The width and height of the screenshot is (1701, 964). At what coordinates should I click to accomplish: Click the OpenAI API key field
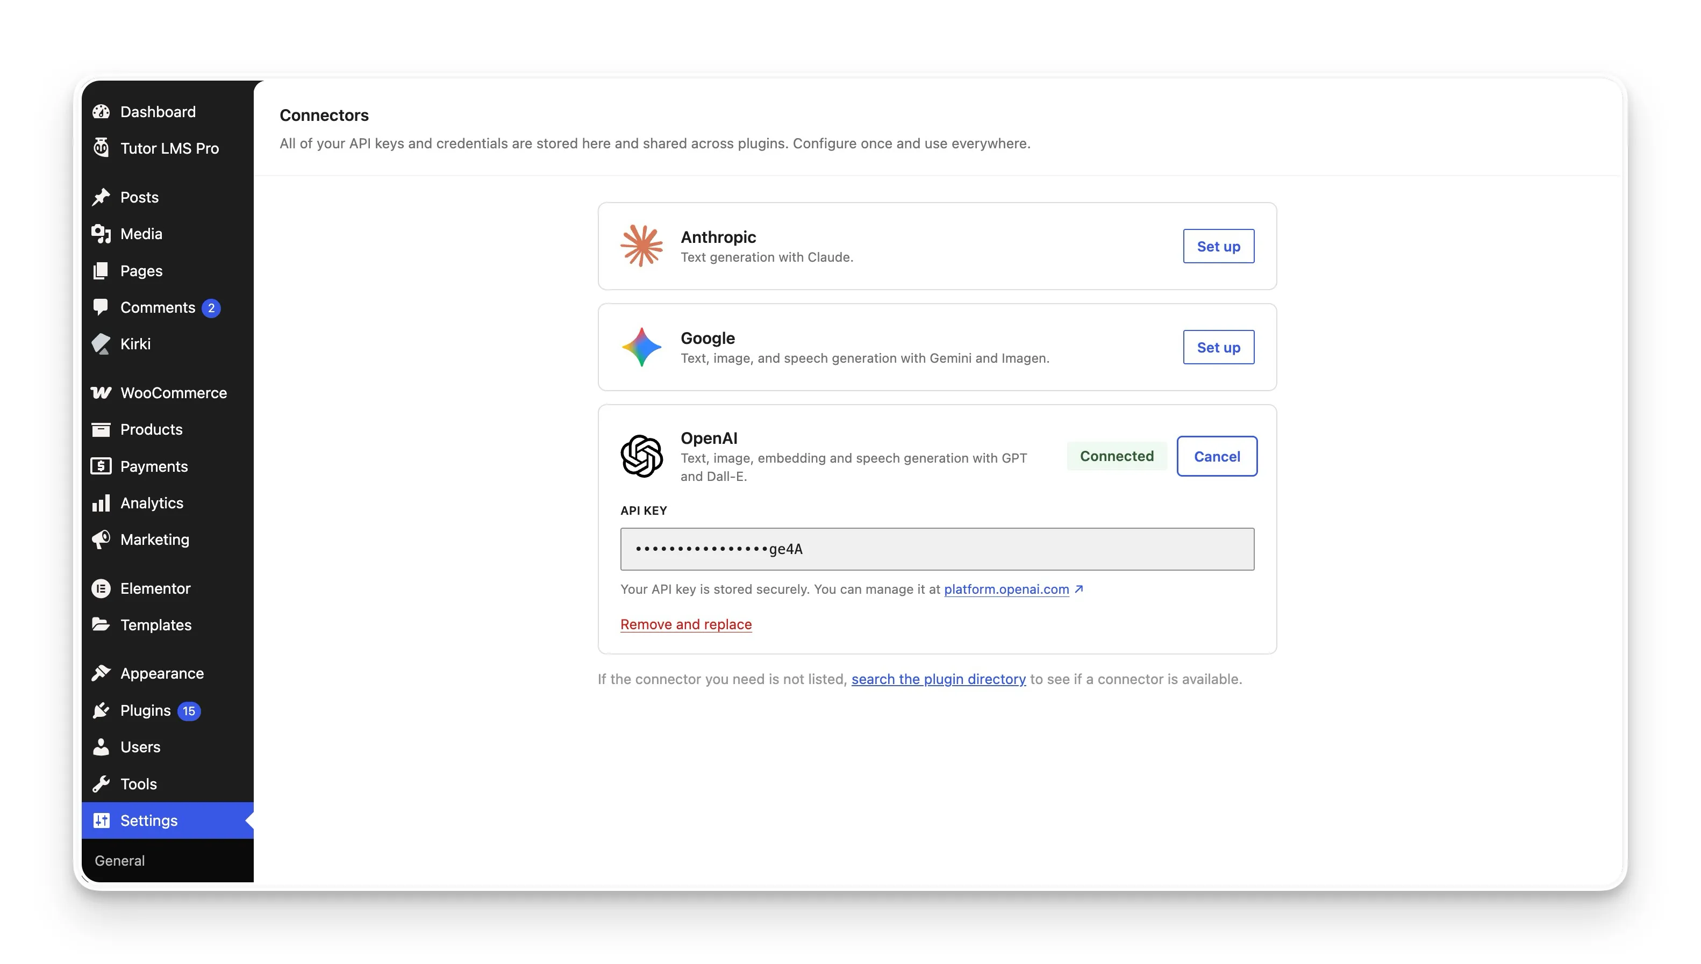coord(937,549)
